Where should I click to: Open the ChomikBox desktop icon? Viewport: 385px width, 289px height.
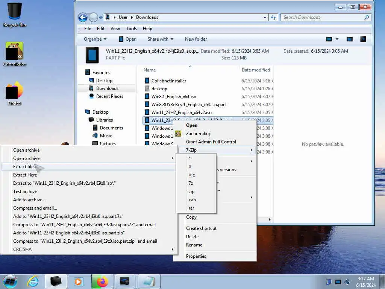coord(15,54)
